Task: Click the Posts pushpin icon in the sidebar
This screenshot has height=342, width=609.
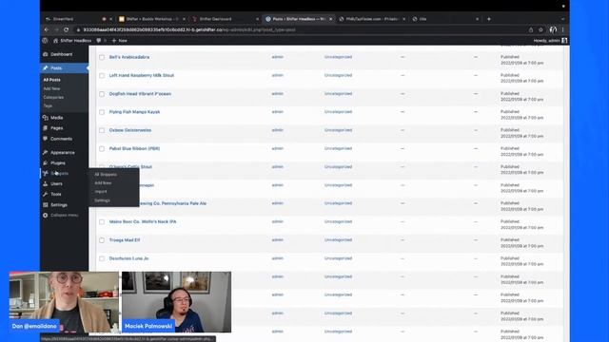Action: pos(46,68)
